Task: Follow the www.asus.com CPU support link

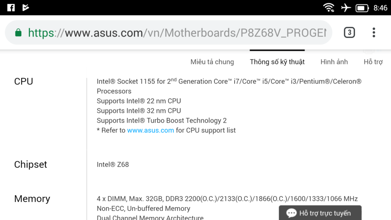Action: tap(150, 130)
